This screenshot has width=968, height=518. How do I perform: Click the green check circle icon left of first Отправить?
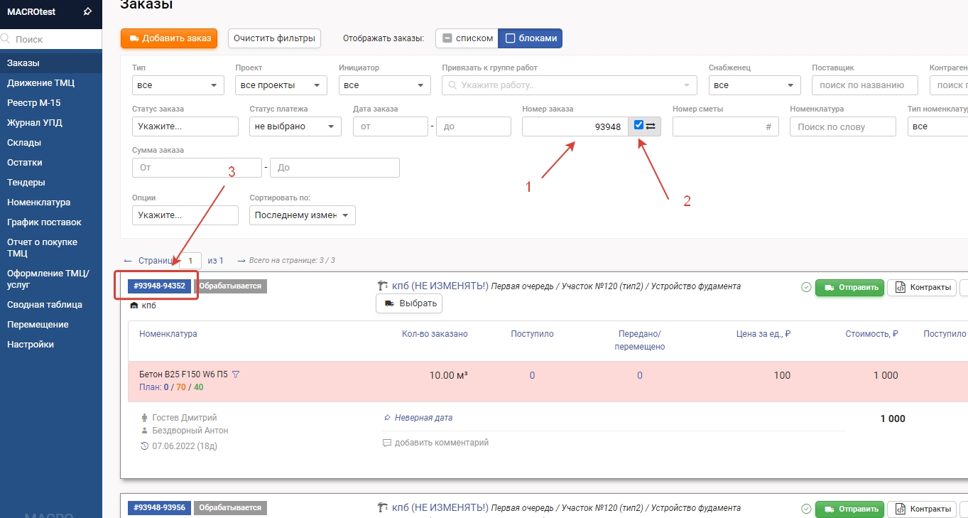pos(806,288)
